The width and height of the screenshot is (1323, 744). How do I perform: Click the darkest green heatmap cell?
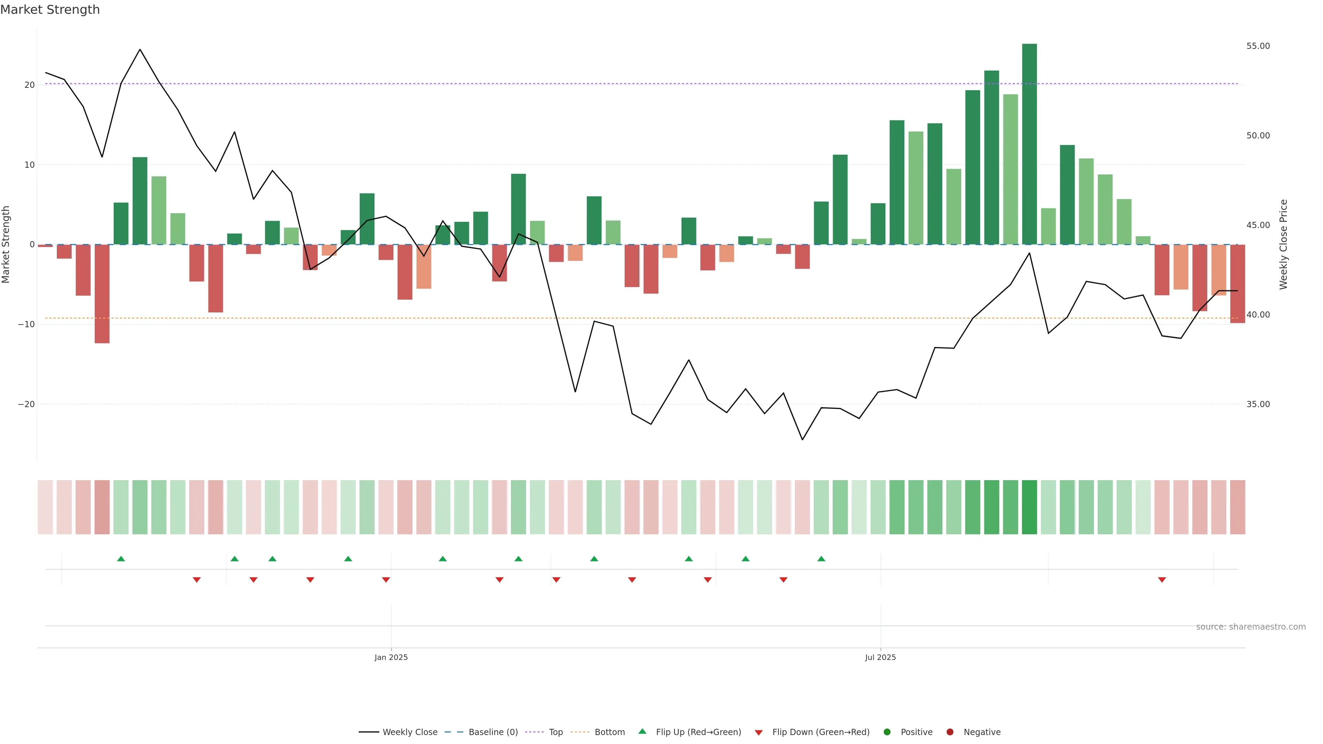tap(1029, 507)
